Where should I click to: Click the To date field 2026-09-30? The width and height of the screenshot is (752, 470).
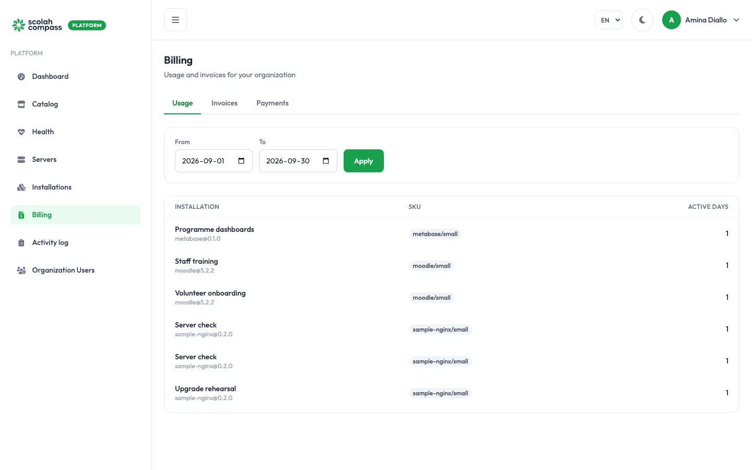pos(298,161)
